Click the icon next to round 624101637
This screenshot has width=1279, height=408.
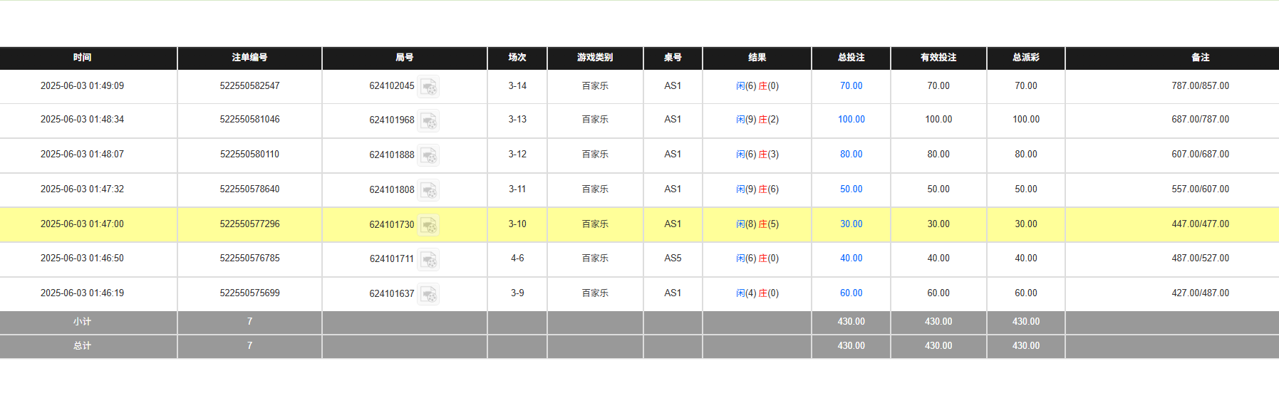[x=428, y=294]
